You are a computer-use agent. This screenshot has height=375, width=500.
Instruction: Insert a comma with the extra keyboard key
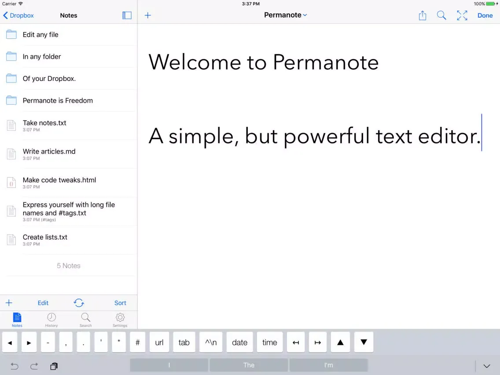pyautogui.click(x=66, y=342)
